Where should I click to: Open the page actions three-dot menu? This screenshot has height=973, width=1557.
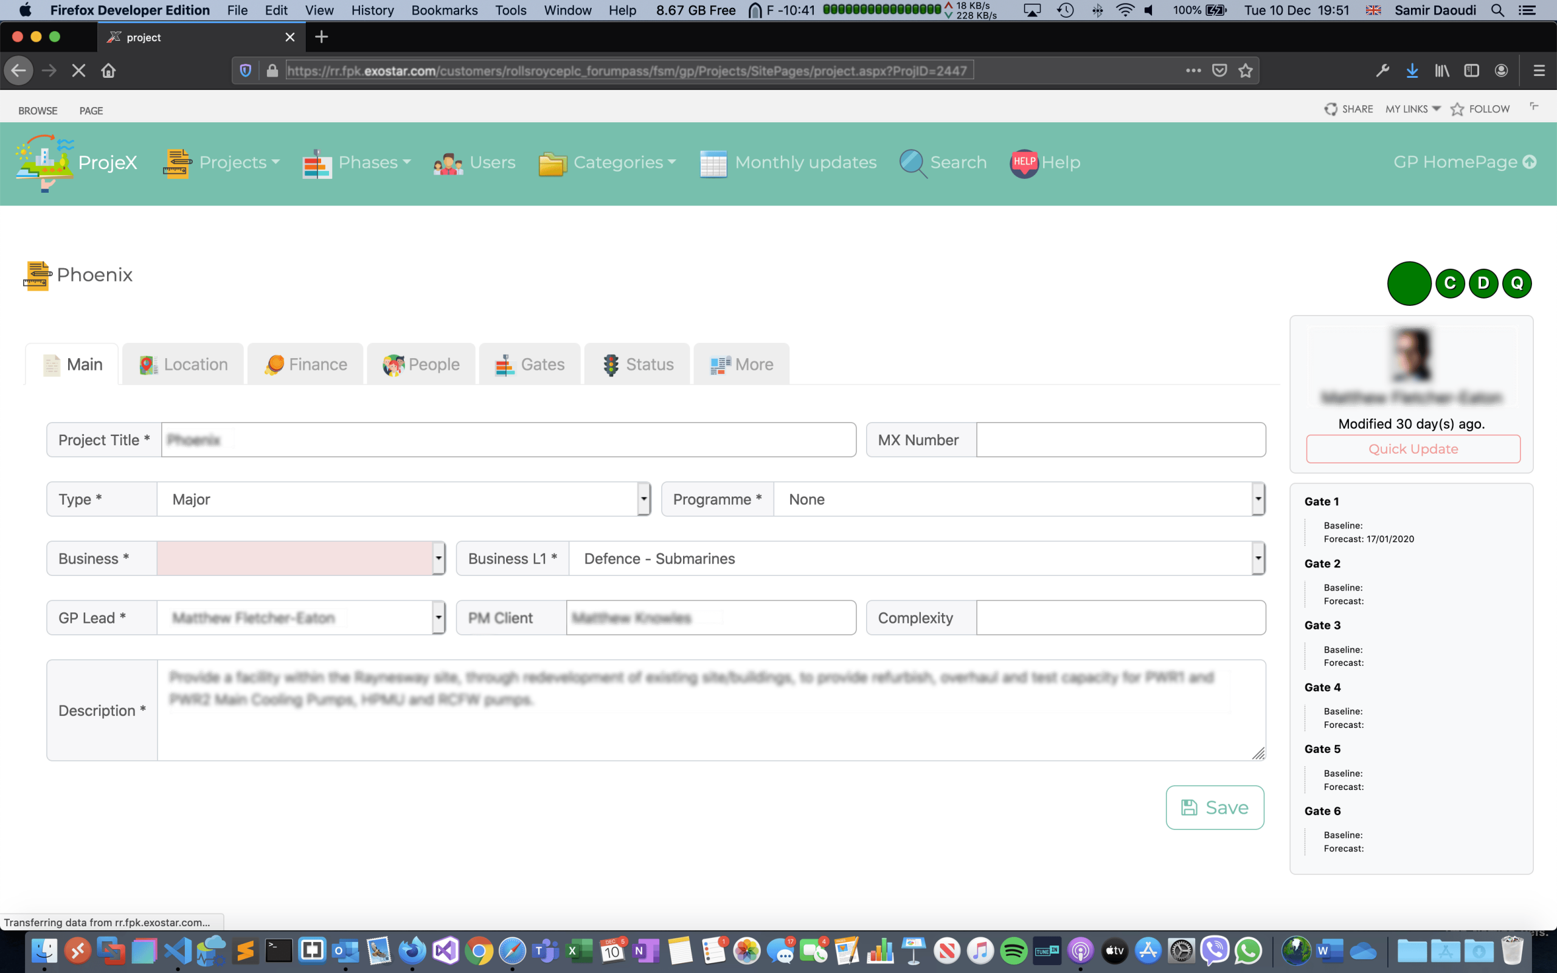(x=1193, y=71)
